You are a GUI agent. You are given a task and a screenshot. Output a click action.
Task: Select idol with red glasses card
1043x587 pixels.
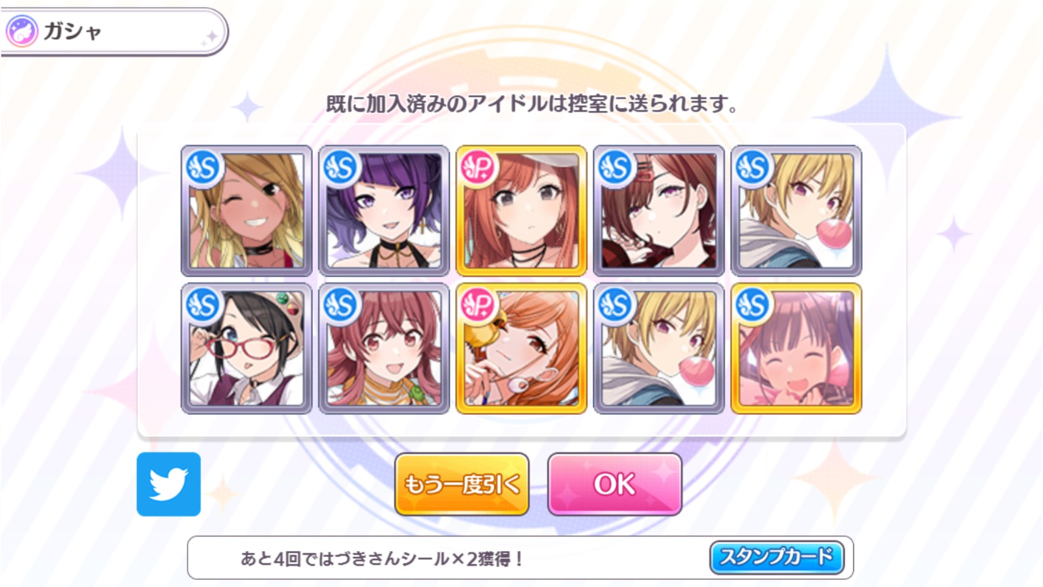tap(246, 348)
